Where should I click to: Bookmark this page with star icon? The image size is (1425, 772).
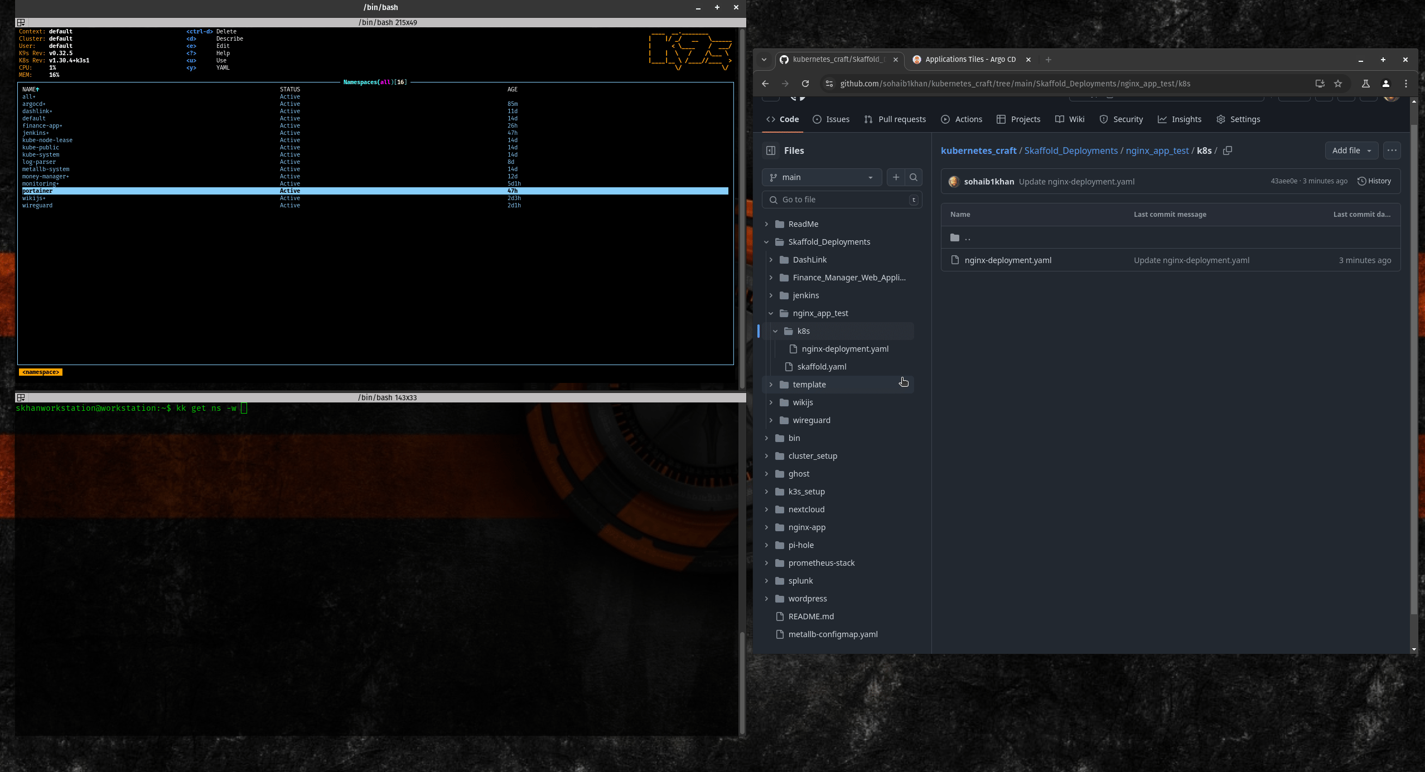click(1338, 84)
